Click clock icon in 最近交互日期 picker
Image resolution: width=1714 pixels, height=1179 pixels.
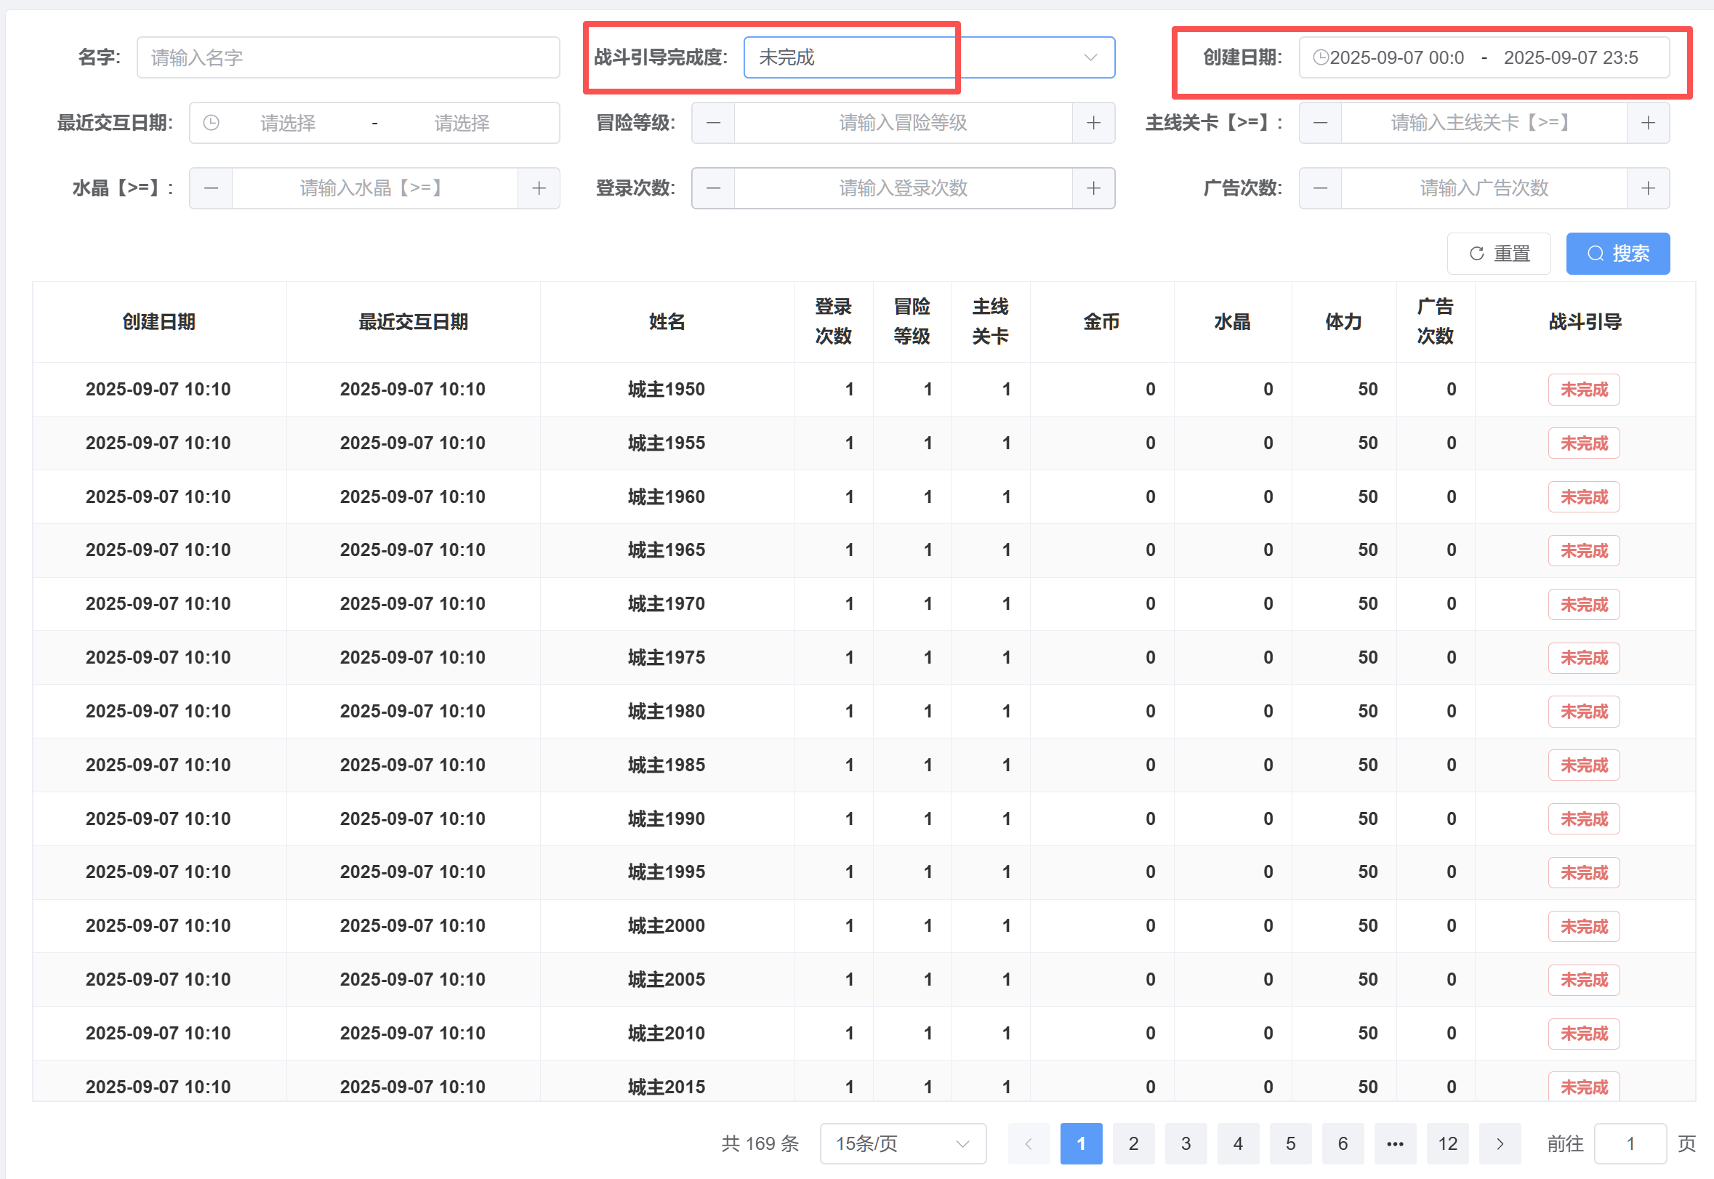(x=212, y=123)
